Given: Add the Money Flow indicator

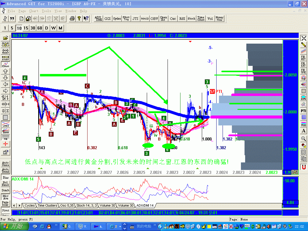Looking at the screenshot, I should tap(219, 19).
